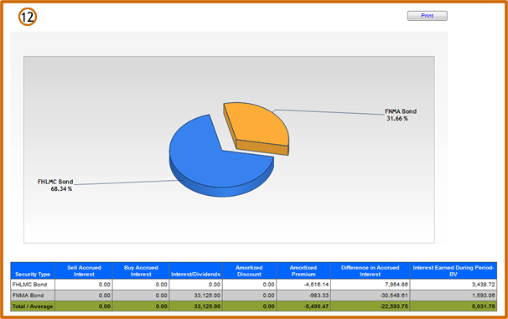The height and width of the screenshot is (319, 508).
Task: Click Interest Earned During Period-BV header
Action: 454,270
